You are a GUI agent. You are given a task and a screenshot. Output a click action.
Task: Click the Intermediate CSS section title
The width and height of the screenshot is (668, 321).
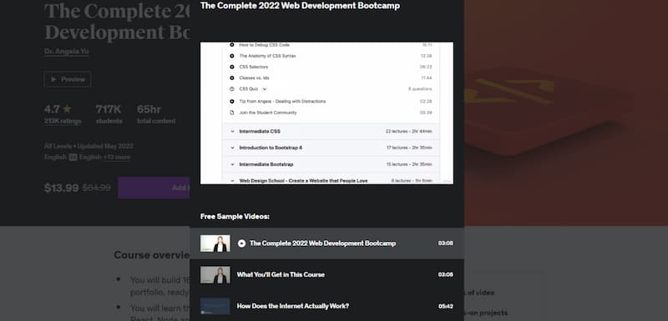(260, 132)
